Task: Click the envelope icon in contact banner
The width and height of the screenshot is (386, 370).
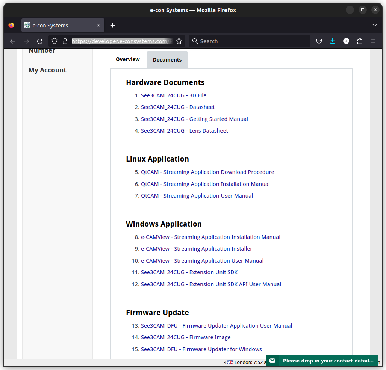Action: [x=272, y=361]
